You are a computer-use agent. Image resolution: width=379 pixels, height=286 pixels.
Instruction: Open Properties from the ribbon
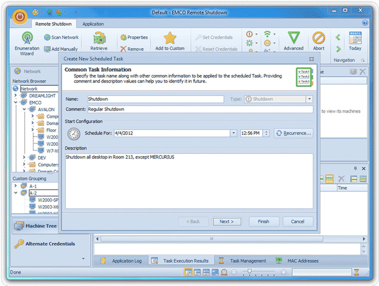134,37
